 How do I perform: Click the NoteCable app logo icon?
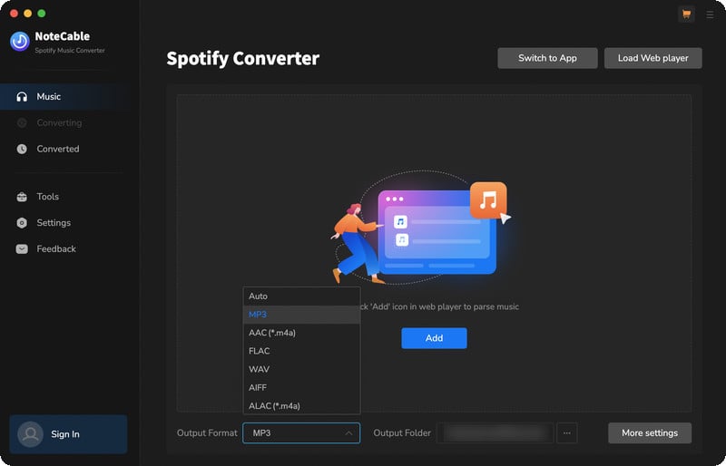click(x=20, y=41)
